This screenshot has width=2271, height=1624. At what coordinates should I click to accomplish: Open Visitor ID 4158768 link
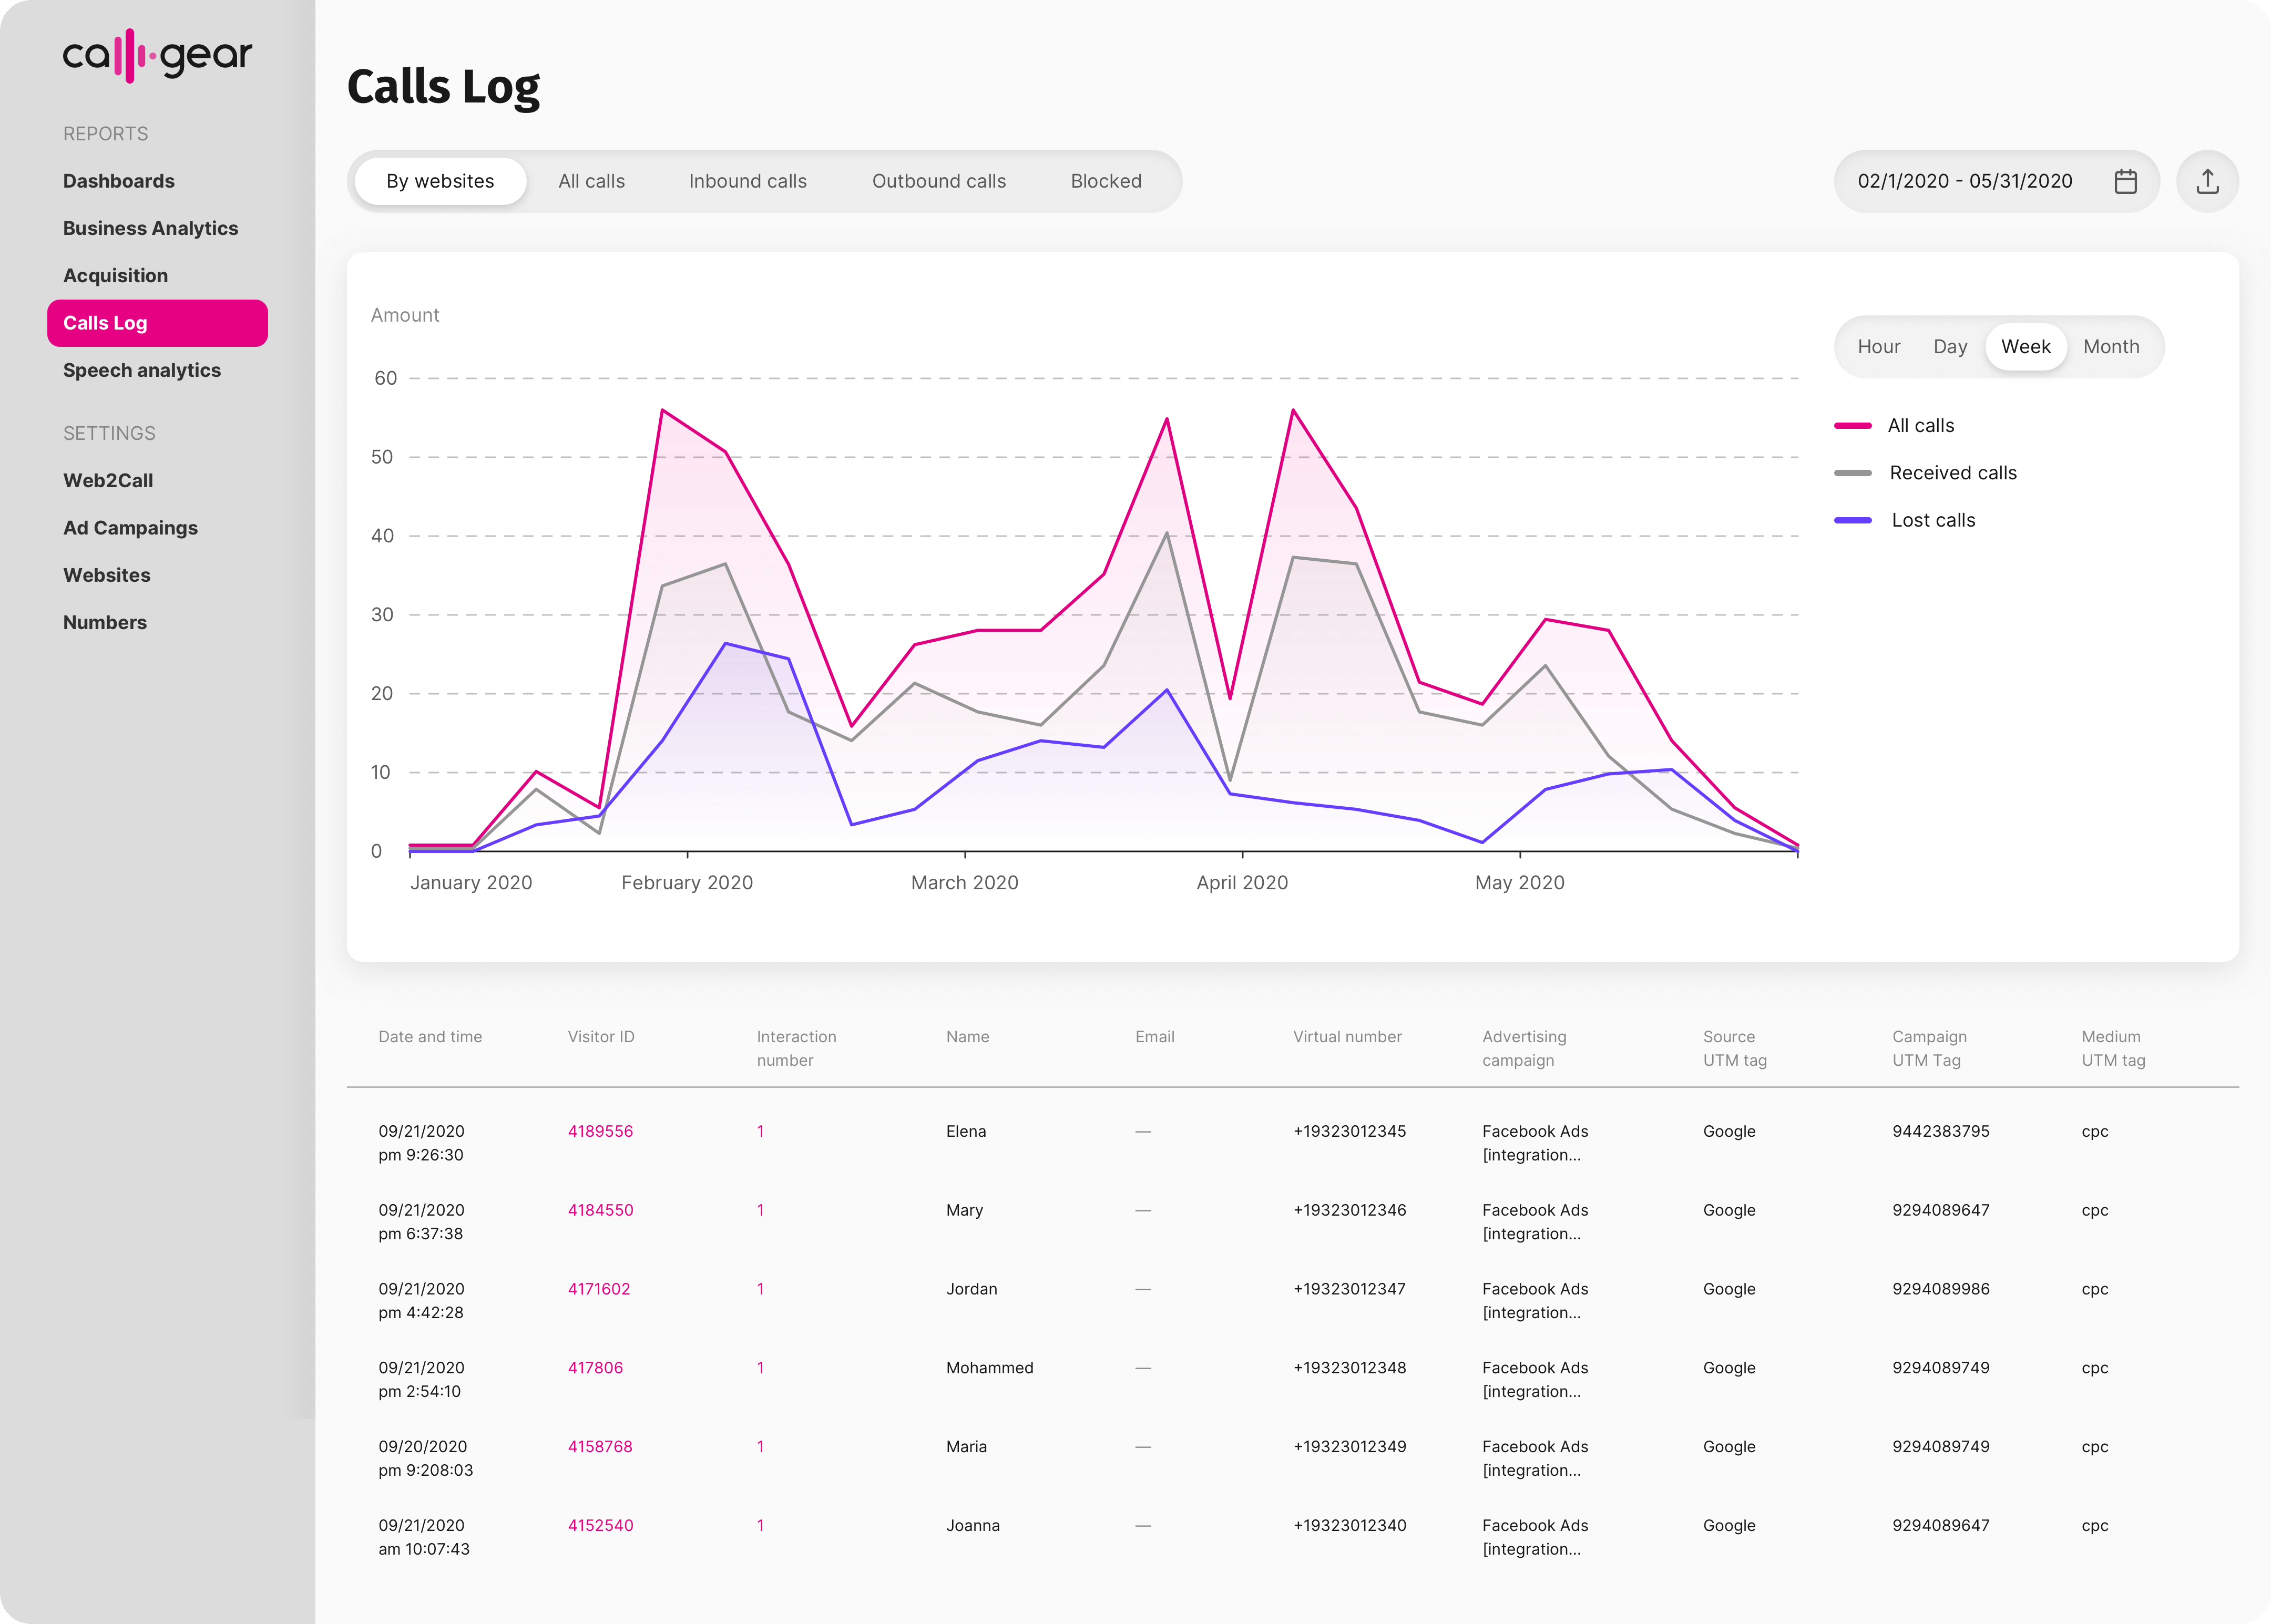coord(600,1446)
